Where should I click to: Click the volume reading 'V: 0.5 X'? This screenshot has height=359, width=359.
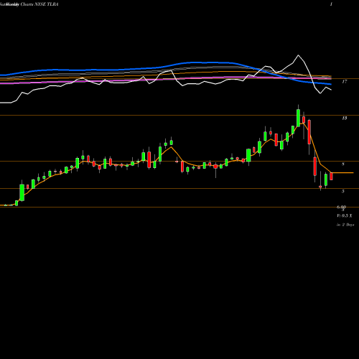coord(345,216)
